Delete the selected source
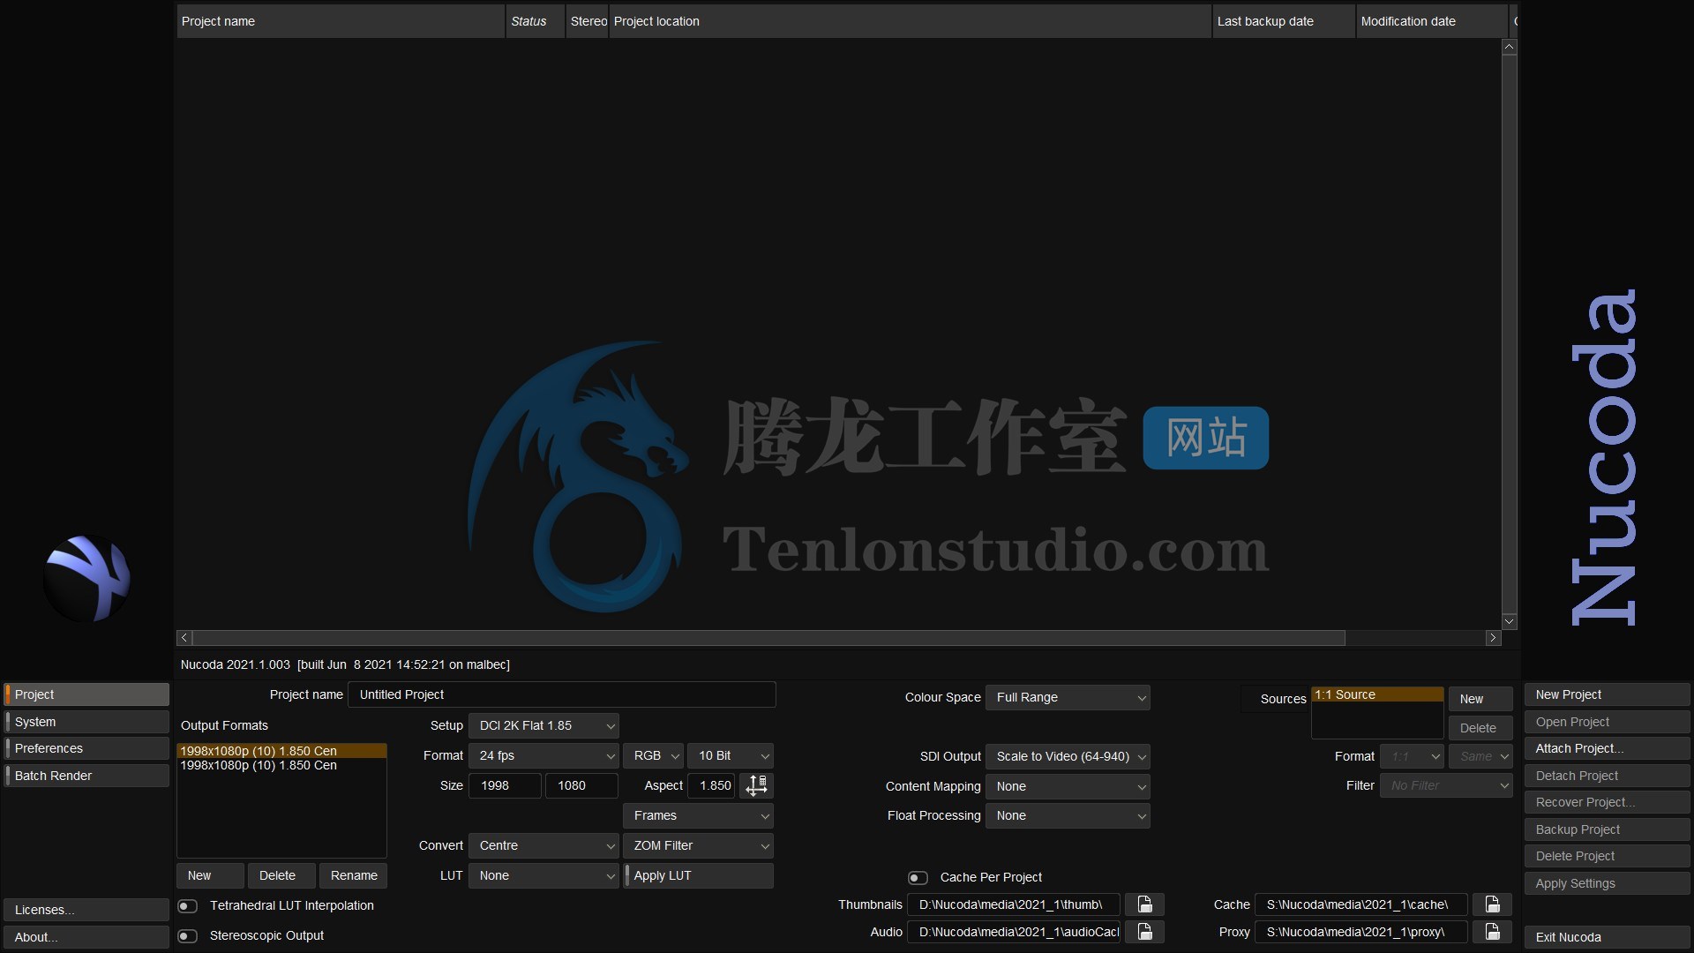The image size is (1694, 953). (x=1480, y=728)
